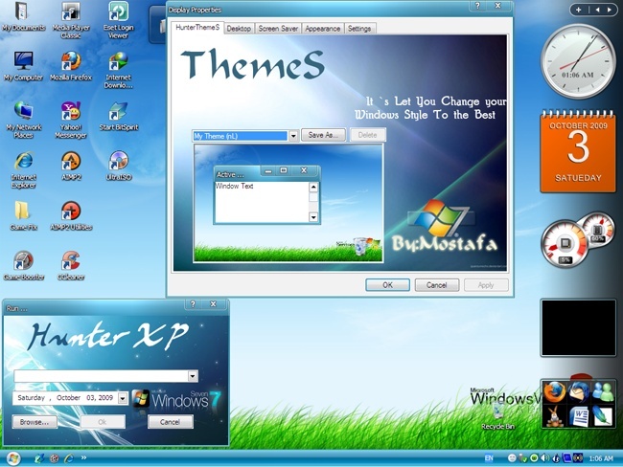The width and height of the screenshot is (623, 467).
Task: Click feather icon in sidebar launcher gadget
Action: 603,416
